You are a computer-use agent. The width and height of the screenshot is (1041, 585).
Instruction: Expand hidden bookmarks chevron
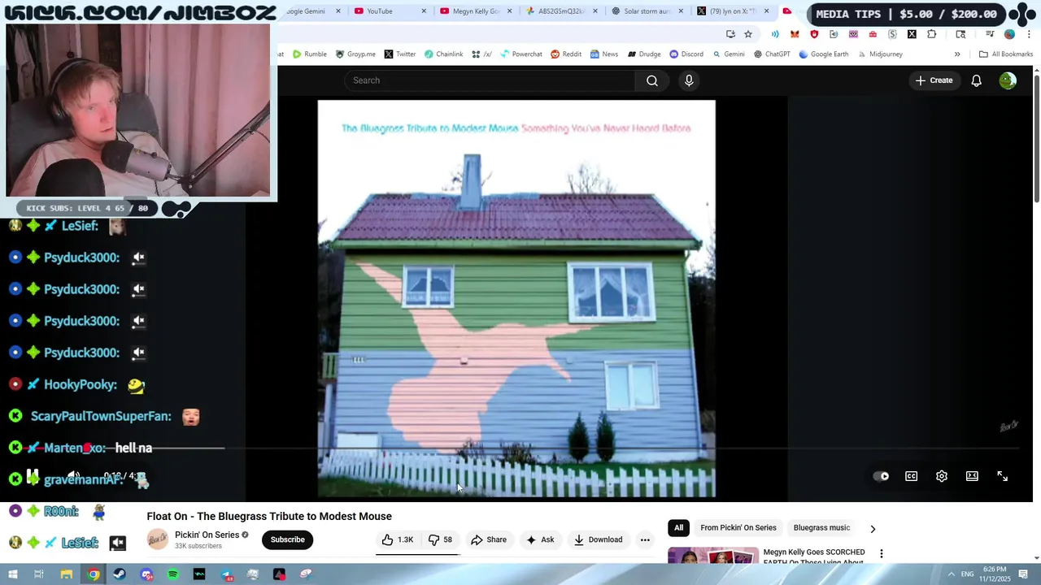[957, 54]
